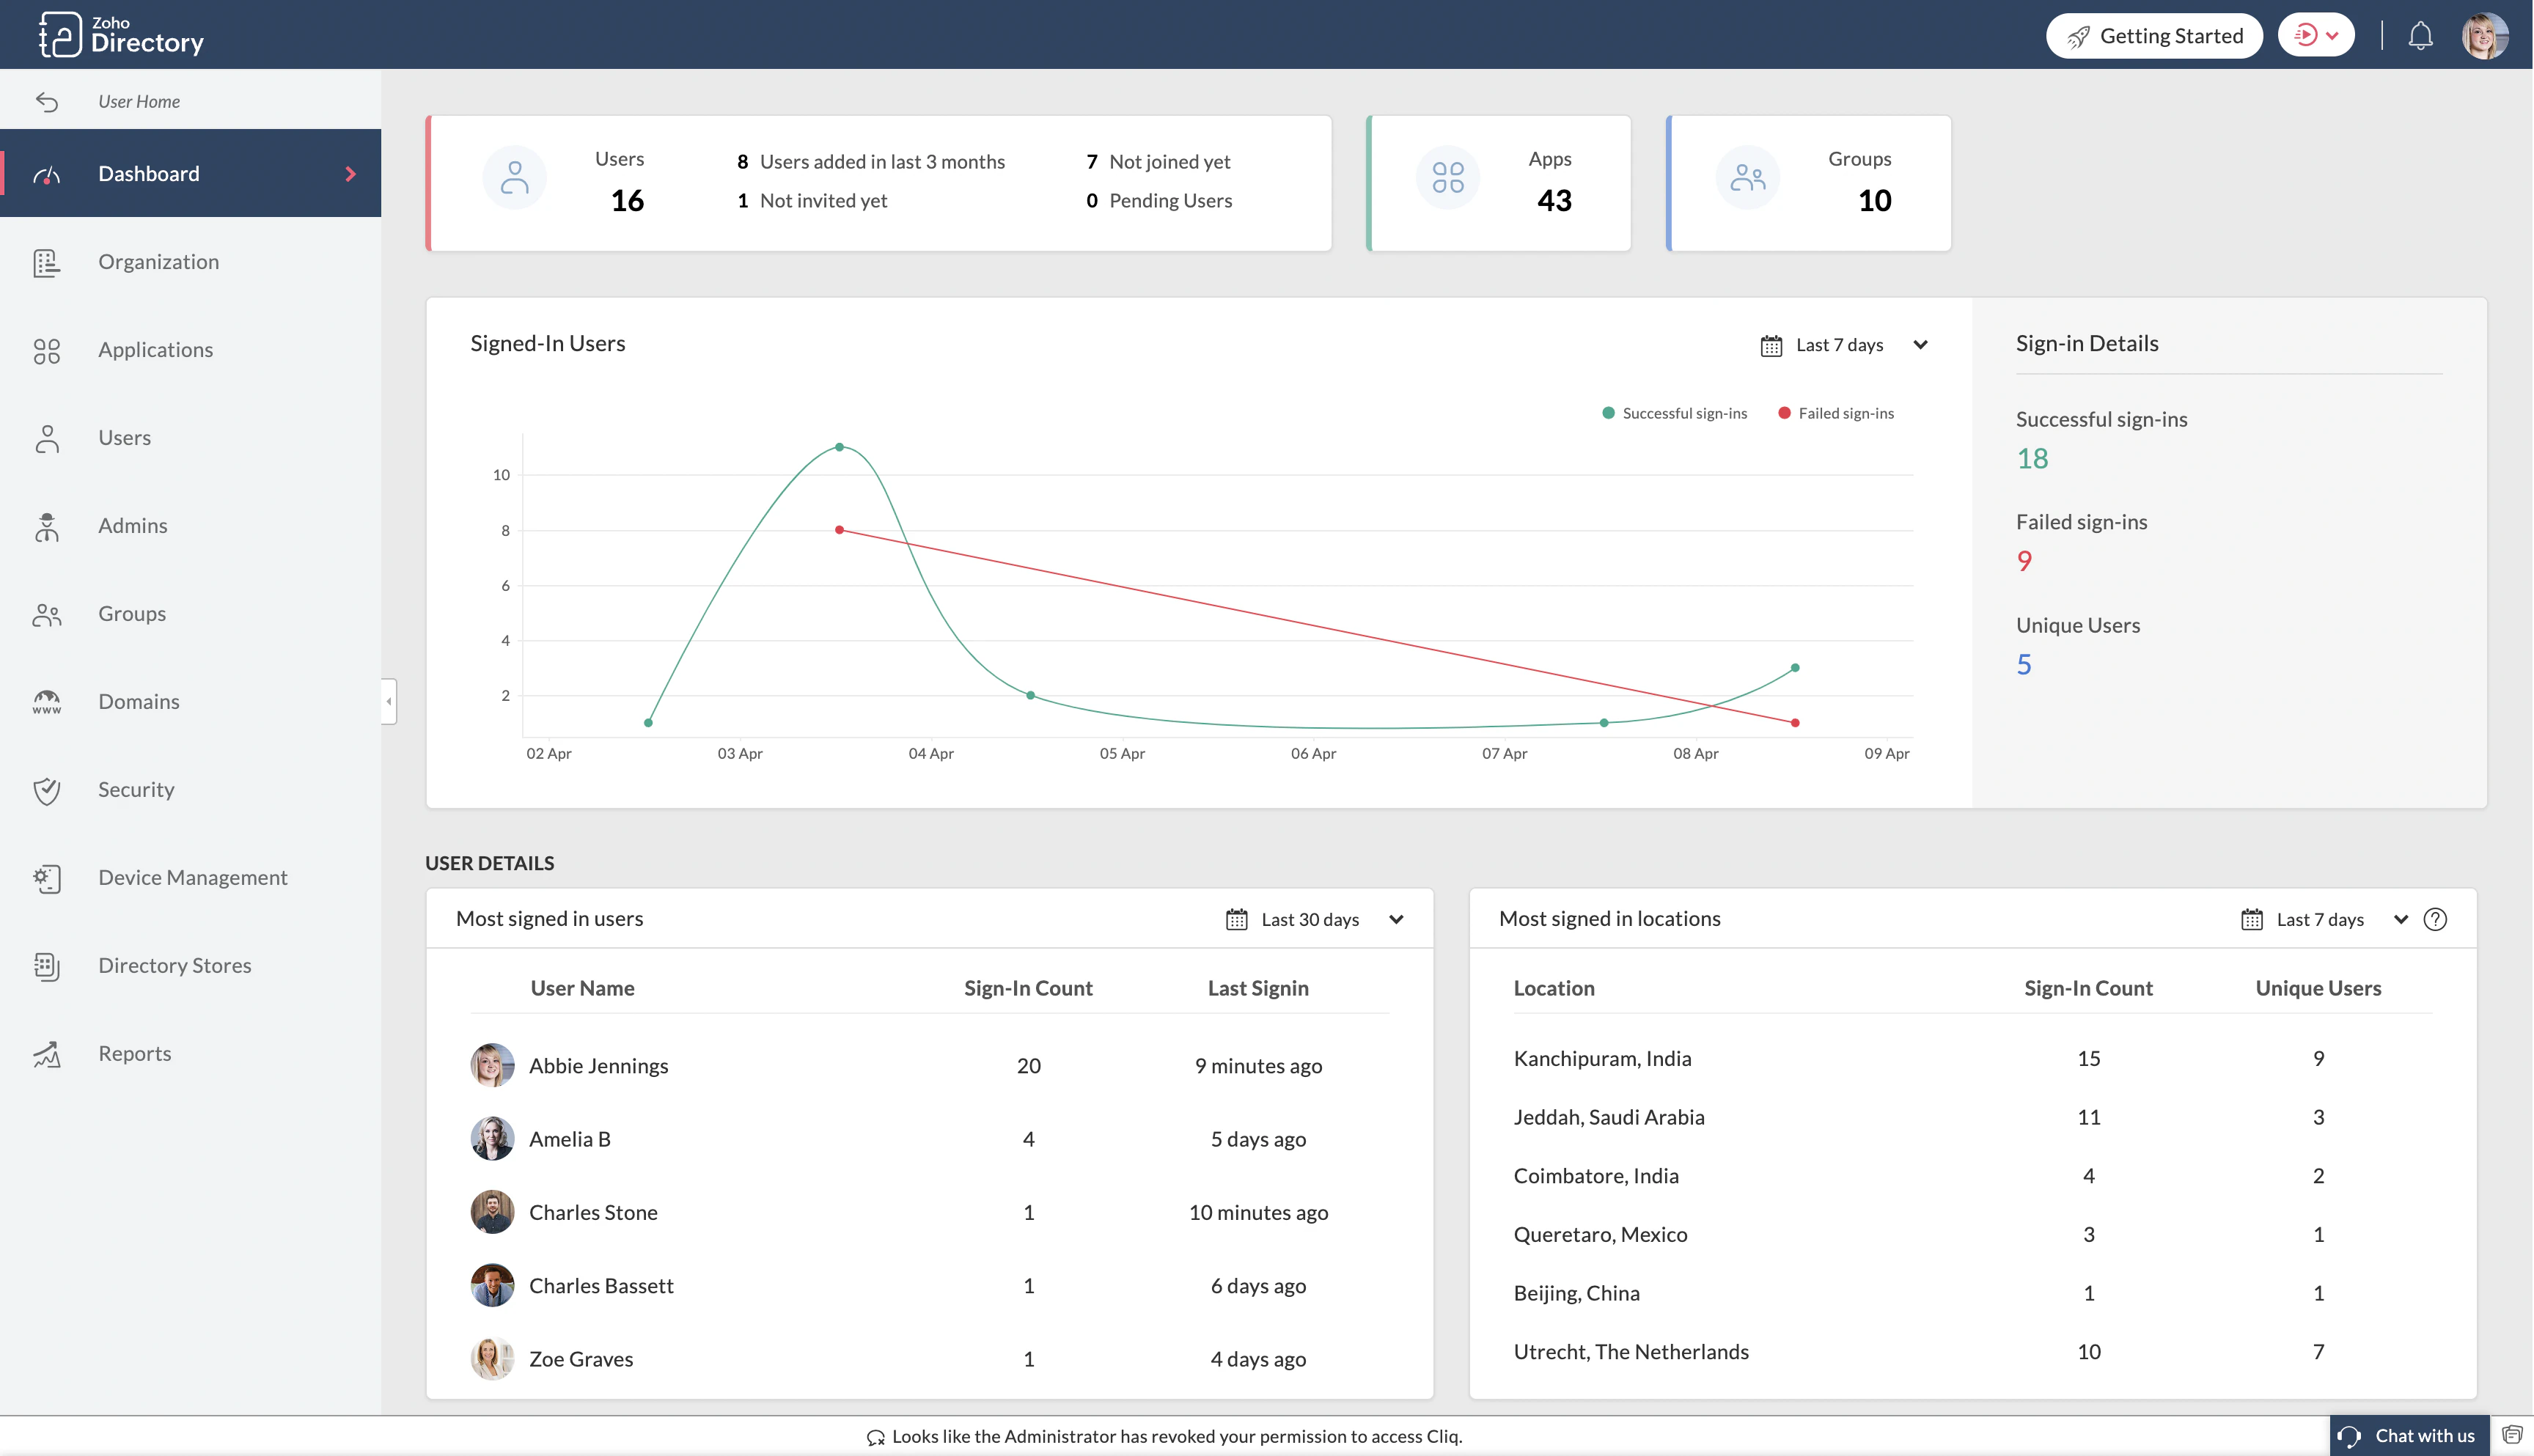Toggle Failed sign-ins series in chart legend
Screen dimensions: 2534x1456
point(1836,412)
